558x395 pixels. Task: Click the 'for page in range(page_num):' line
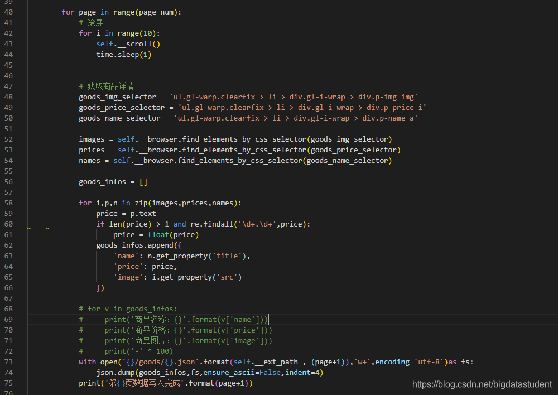121,12
